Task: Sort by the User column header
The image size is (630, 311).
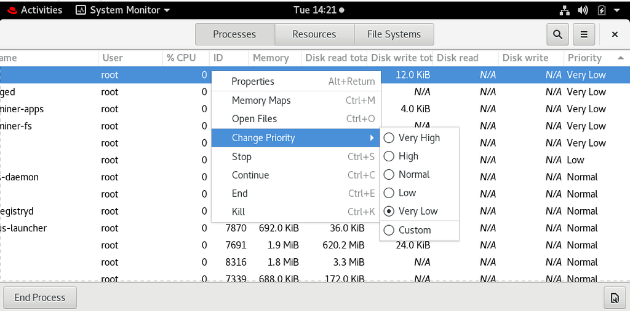Action: tap(130, 58)
